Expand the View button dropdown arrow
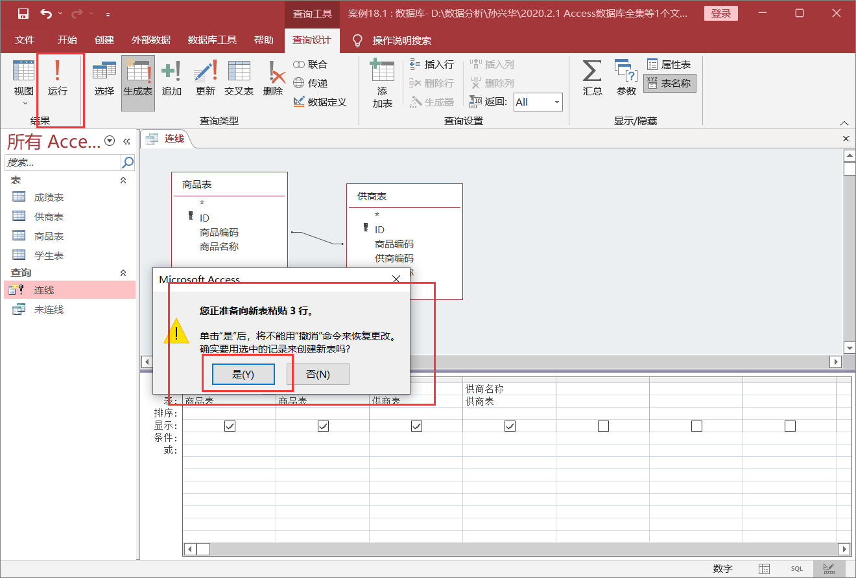 pyautogui.click(x=24, y=103)
